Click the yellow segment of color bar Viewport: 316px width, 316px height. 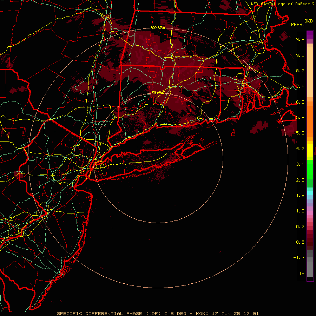pos(310,150)
